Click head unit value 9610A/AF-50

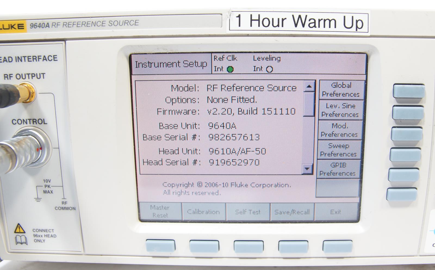pos(237,151)
